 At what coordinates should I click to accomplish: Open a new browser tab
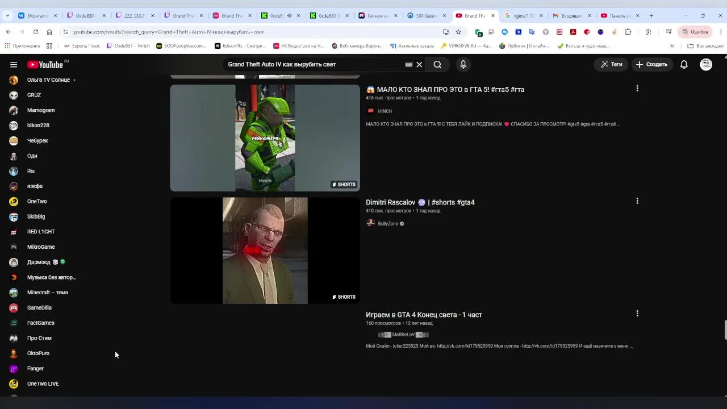(651, 16)
